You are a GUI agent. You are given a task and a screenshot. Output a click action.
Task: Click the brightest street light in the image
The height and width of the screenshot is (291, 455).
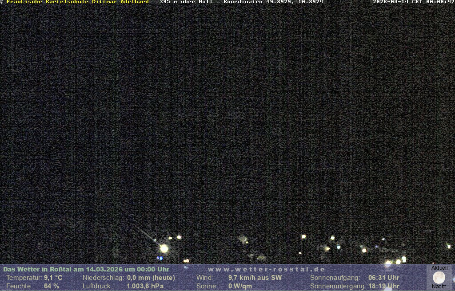[x=164, y=248]
